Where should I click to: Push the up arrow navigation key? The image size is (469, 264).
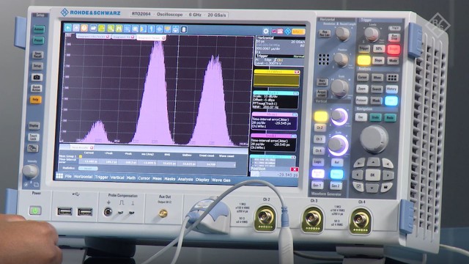373,162
